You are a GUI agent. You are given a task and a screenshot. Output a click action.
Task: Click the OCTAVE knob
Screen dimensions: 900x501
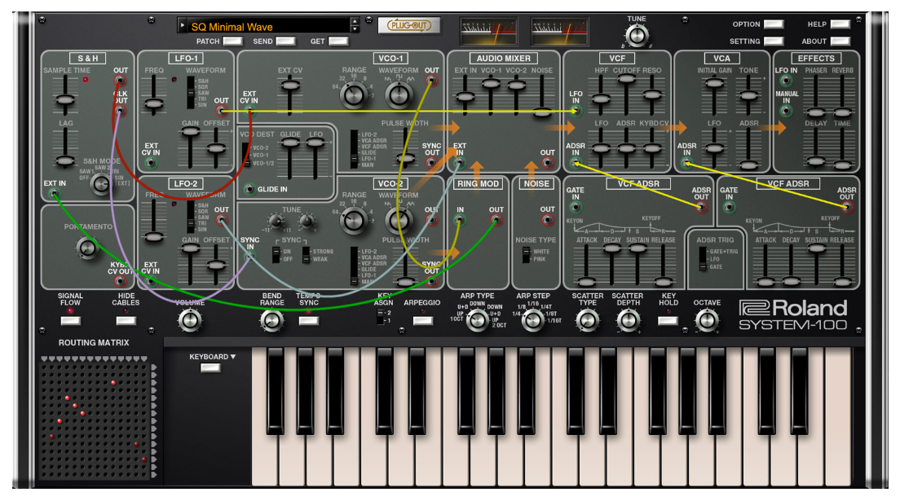[707, 320]
